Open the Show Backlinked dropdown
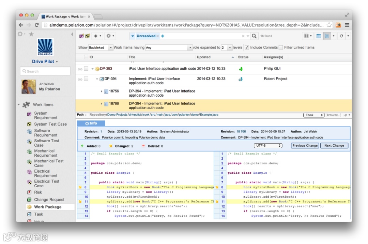 [x=101, y=47]
